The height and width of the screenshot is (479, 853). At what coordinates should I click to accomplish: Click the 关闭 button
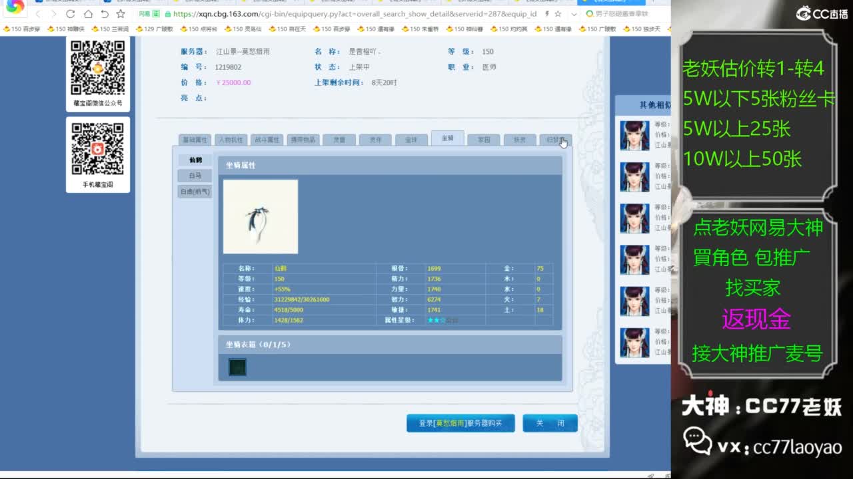550,423
